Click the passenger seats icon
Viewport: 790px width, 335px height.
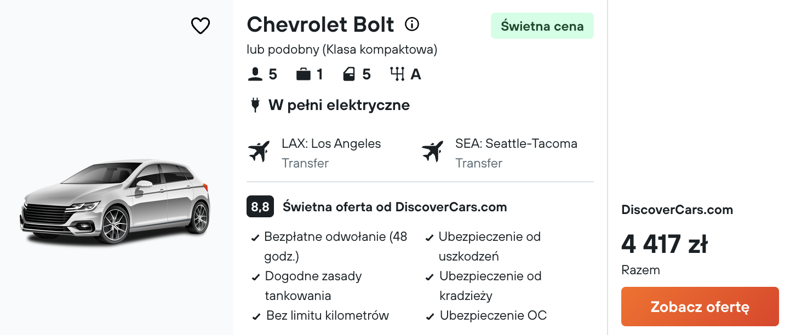255,74
